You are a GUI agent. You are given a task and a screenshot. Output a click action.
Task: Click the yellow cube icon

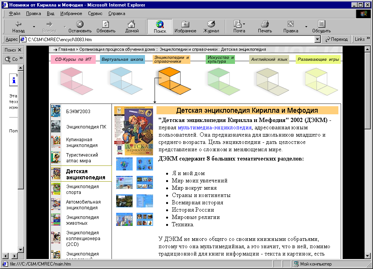pyautogui.click(x=321, y=82)
